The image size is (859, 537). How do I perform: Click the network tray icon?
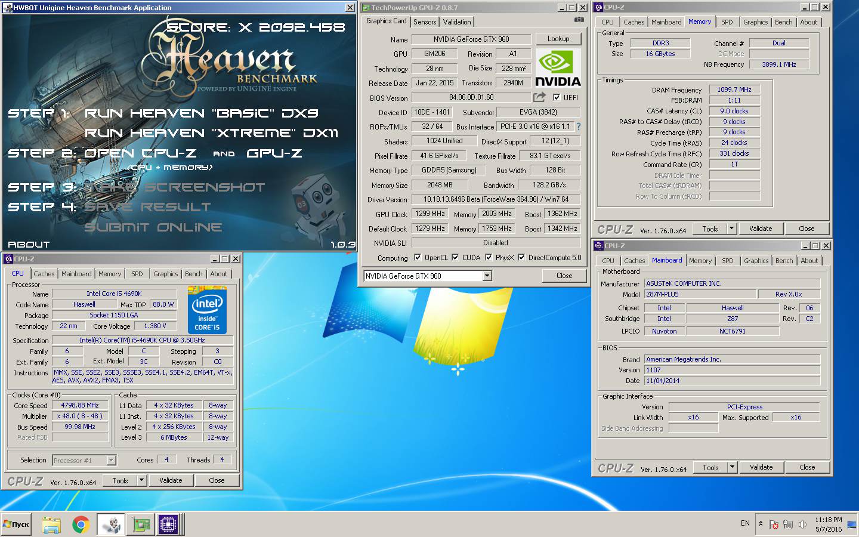(x=788, y=524)
